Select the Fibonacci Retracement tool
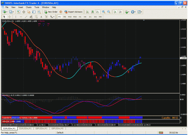Screen dimensions: 188x135 tap(36, 17)
